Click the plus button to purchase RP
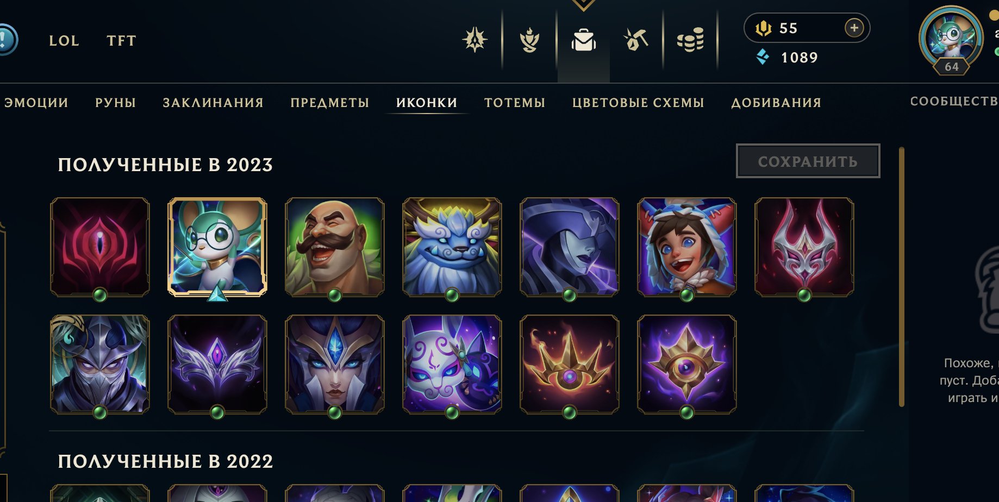The height and width of the screenshot is (502, 999). coord(854,28)
